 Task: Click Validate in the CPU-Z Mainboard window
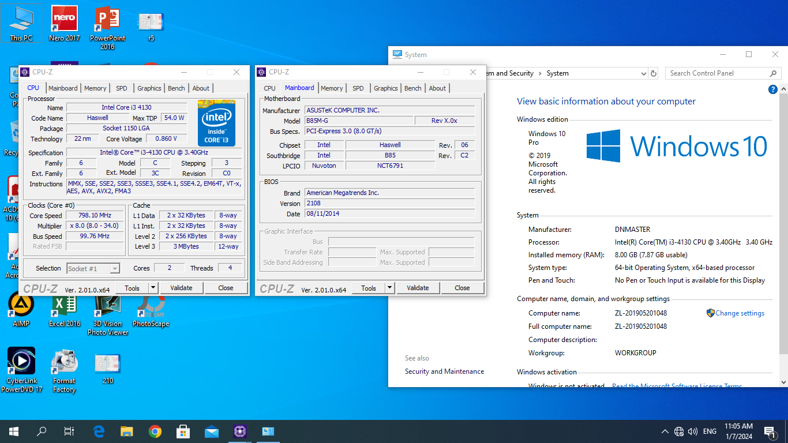[418, 288]
